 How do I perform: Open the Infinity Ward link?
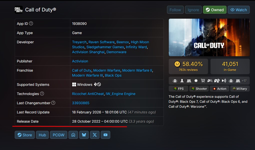[x=136, y=47]
